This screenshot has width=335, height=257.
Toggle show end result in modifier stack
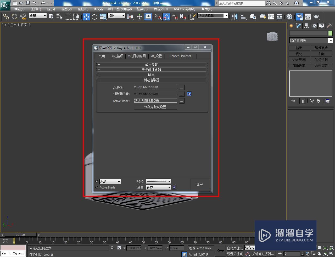coord(303,101)
